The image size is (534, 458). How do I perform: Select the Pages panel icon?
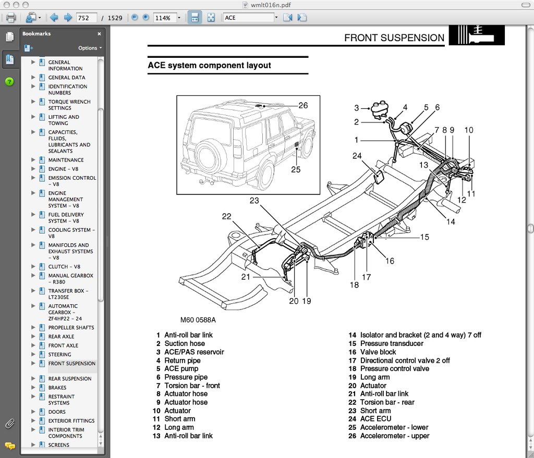[x=9, y=36]
